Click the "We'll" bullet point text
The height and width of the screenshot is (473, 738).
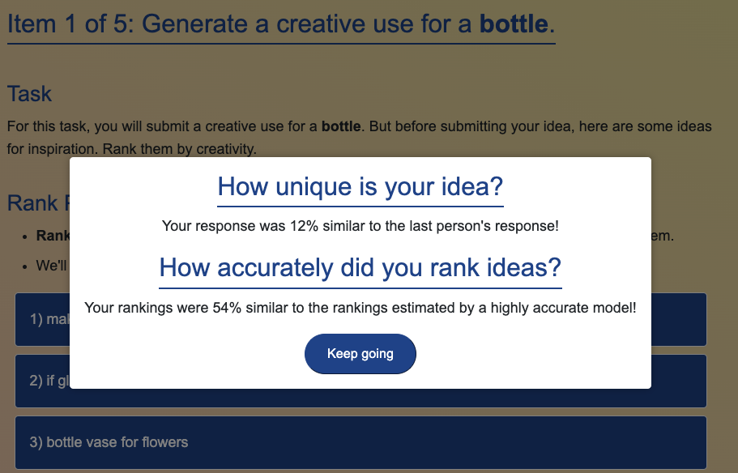click(52, 266)
